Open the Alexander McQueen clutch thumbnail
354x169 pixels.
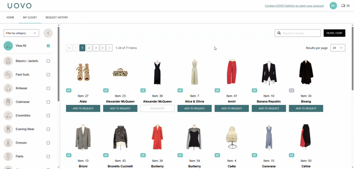click(x=120, y=73)
